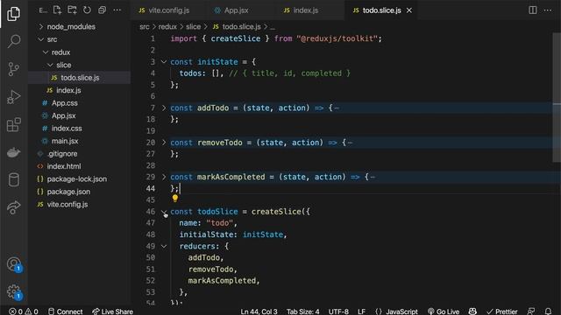Start Live Share from status bar
This screenshot has width=561, height=315.
point(112,311)
